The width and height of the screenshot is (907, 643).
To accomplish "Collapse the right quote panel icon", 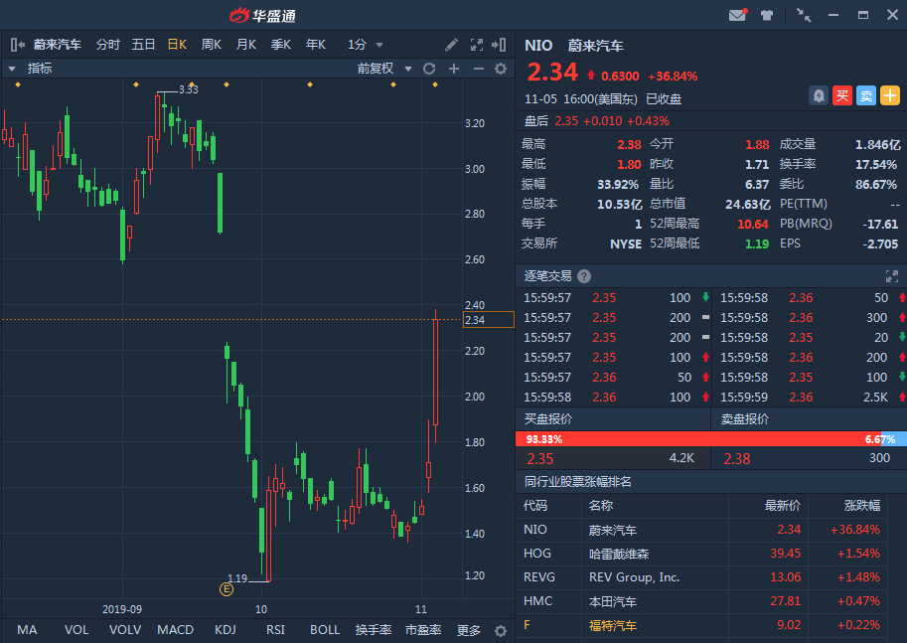I will coord(499,45).
